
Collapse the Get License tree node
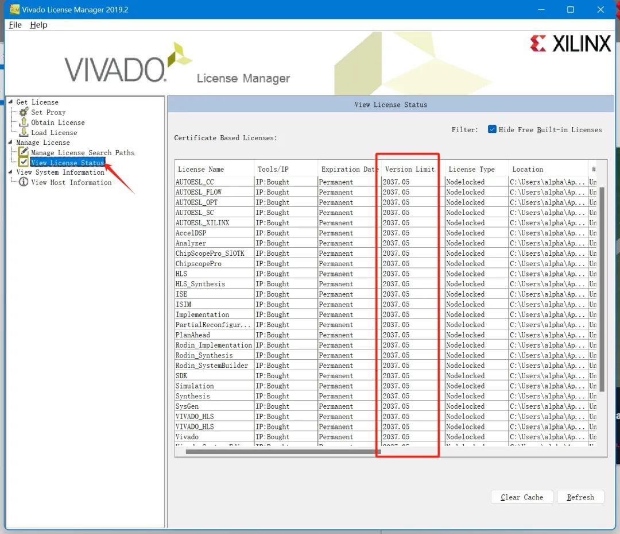click(11, 102)
